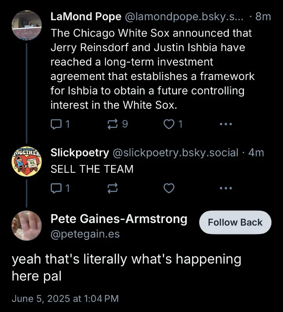Open Slickpoetry's profile avatar
283x312 pixels.
click(27, 161)
